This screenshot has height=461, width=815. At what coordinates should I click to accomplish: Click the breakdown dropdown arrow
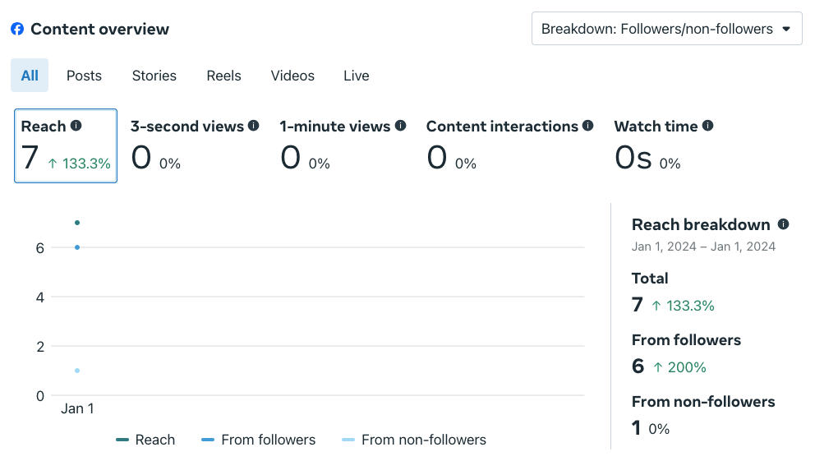coord(786,29)
